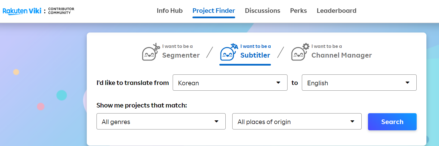This screenshot has height=146, width=439.
Task: Open the Info Hub page
Action: click(x=170, y=11)
